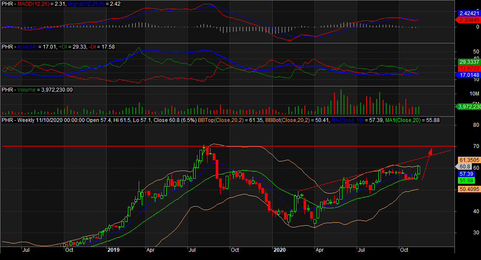Screen dimensions: 481x260
Task: Click the 2019 year marker on time axis
Action: click(x=114, y=250)
